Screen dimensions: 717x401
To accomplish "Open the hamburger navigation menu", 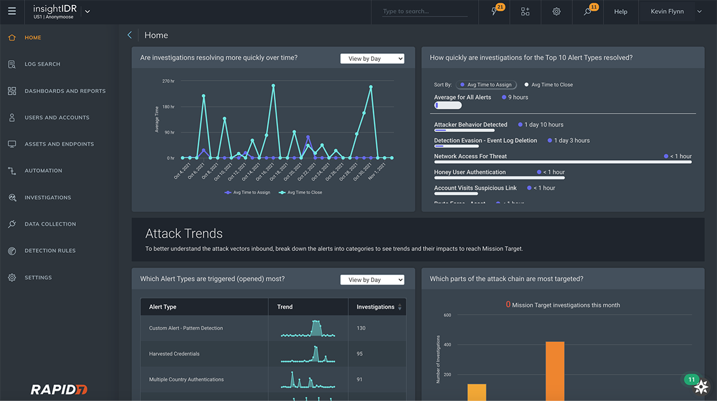I will 12,11.
